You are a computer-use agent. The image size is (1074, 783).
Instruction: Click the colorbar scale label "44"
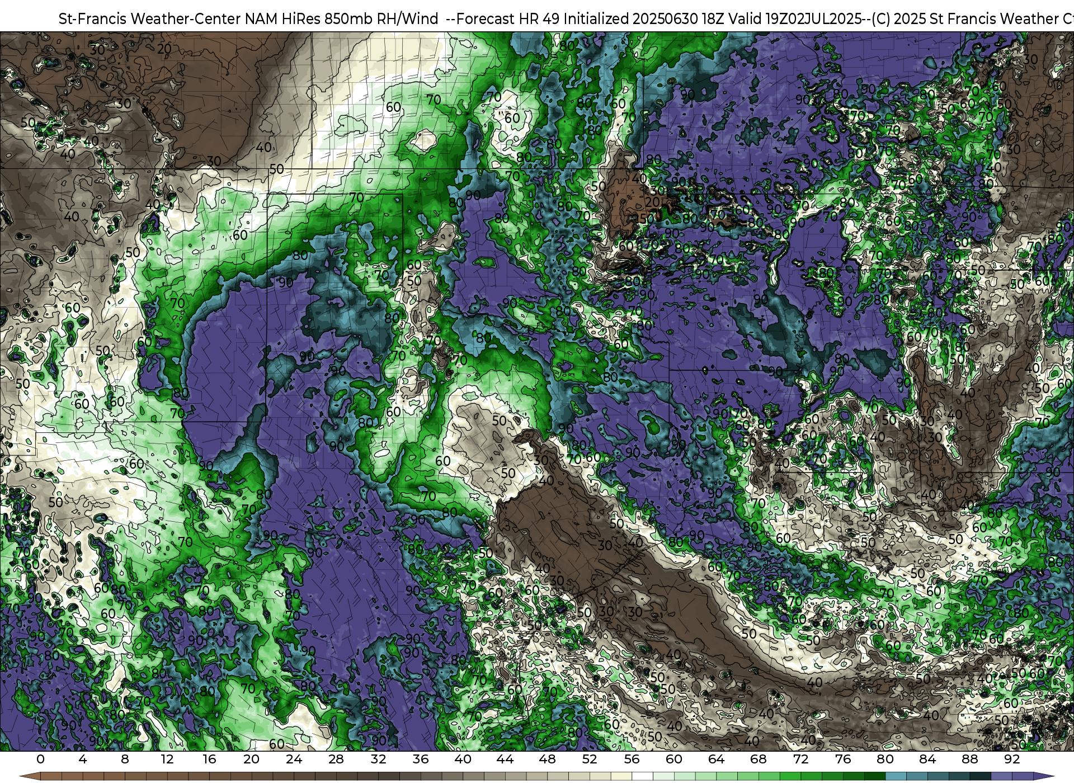click(505, 759)
